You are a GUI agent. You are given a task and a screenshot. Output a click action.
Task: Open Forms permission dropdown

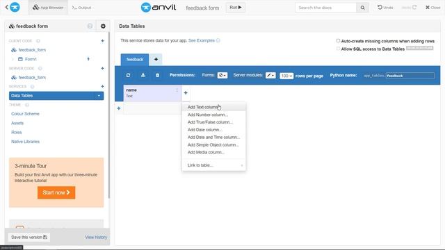pos(222,76)
